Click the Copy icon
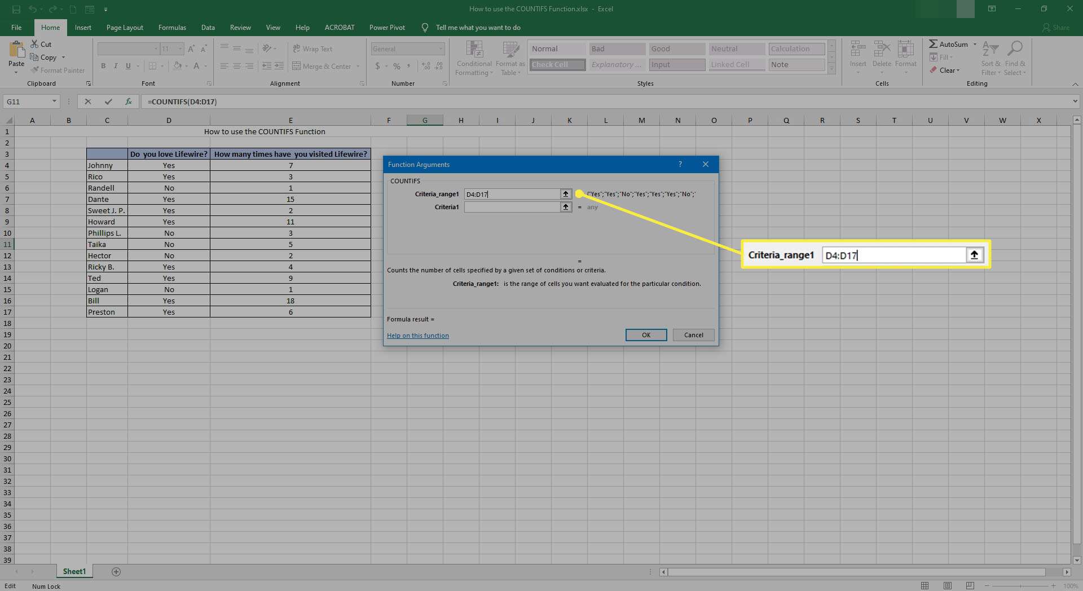Image resolution: width=1083 pixels, height=591 pixels. point(34,57)
